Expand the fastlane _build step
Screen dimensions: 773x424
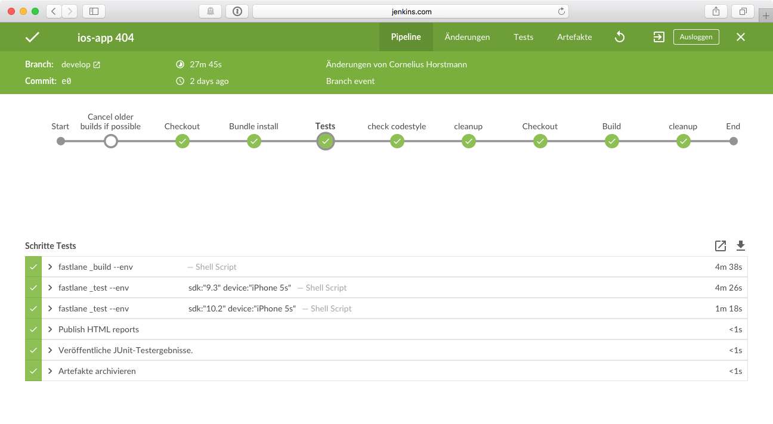pos(51,267)
